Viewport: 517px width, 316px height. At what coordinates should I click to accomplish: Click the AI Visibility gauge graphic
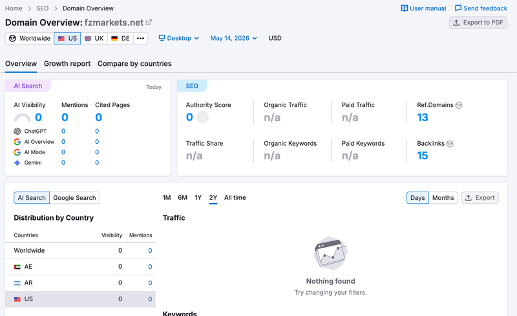tap(23, 117)
